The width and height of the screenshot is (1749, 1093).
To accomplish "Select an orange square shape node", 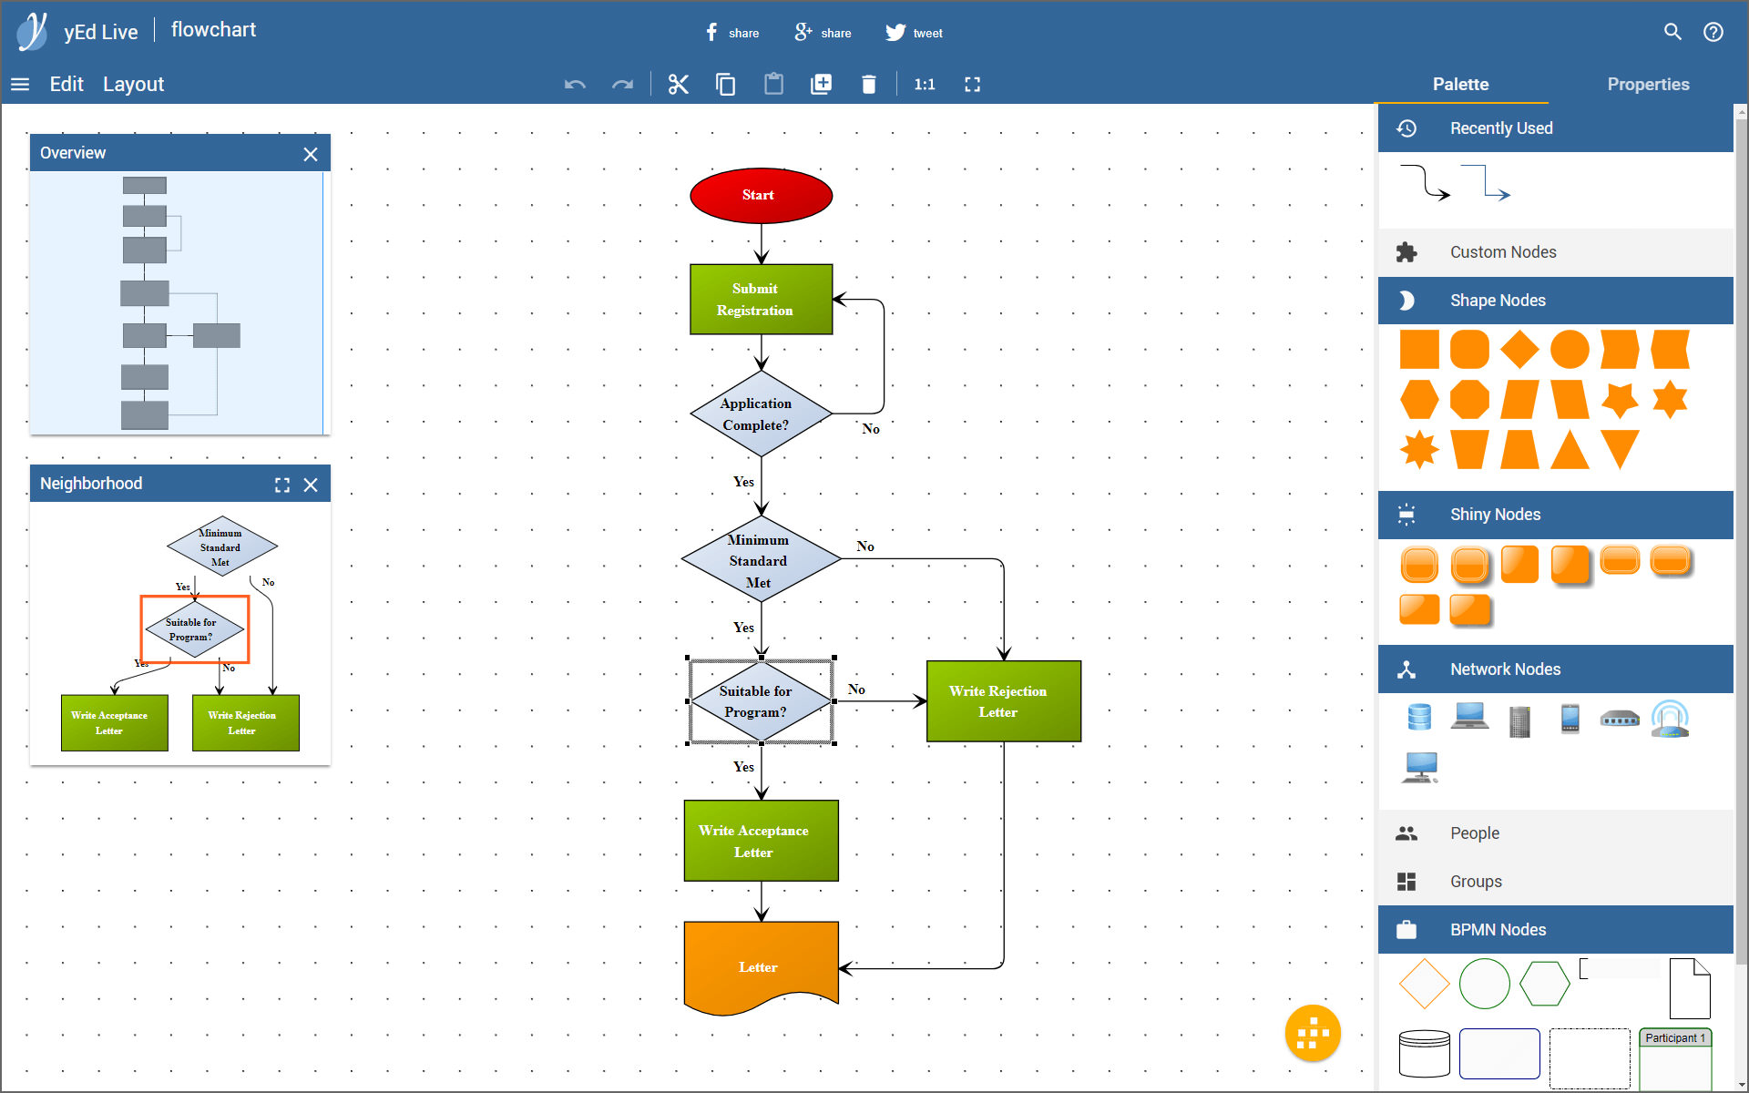I will tap(1419, 349).
